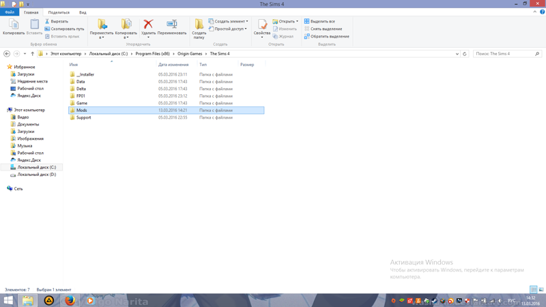Open recent locations dropdown arrow

pos(25,54)
